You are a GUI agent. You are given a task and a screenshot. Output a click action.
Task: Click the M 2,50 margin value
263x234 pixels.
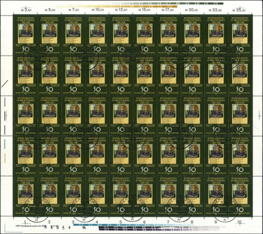(x=26, y=10)
